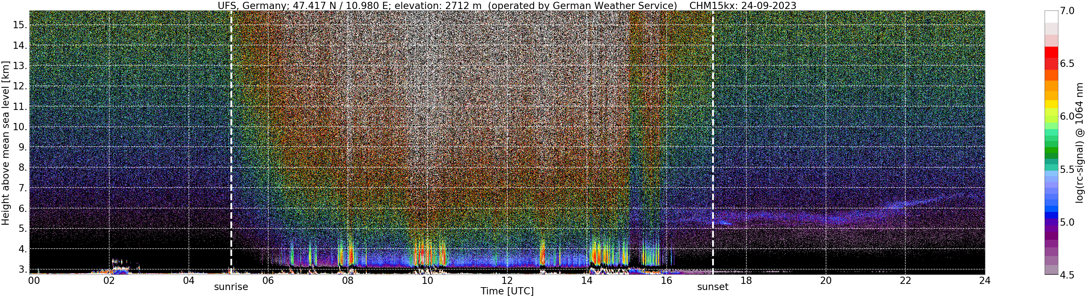This screenshot has width=1087, height=298.
Task: Click the red cloud echo near 08 UTC
Action: pos(351,255)
